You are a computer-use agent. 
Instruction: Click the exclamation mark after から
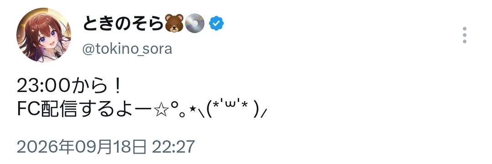pyautogui.click(x=118, y=86)
